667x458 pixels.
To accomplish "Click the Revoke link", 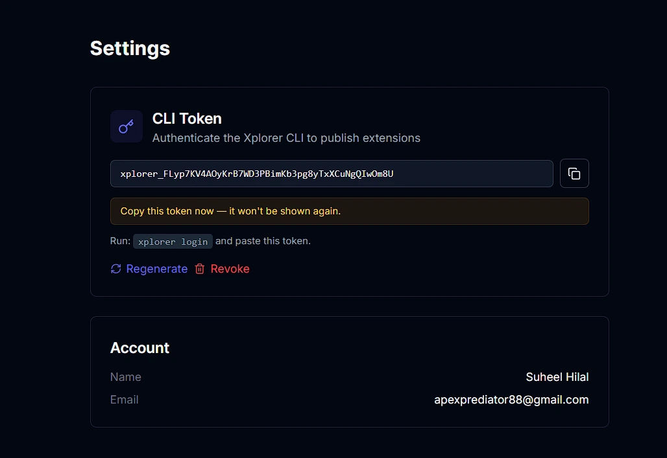I will tap(229, 268).
